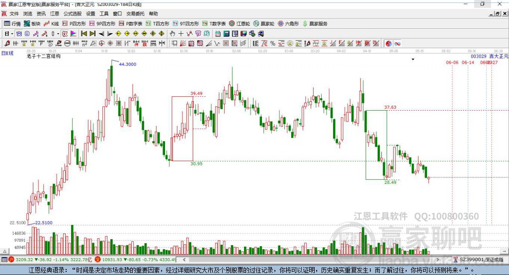The image size is (509, 275).
Task: Click the 39.49 price label
Action: click(196, 93)
